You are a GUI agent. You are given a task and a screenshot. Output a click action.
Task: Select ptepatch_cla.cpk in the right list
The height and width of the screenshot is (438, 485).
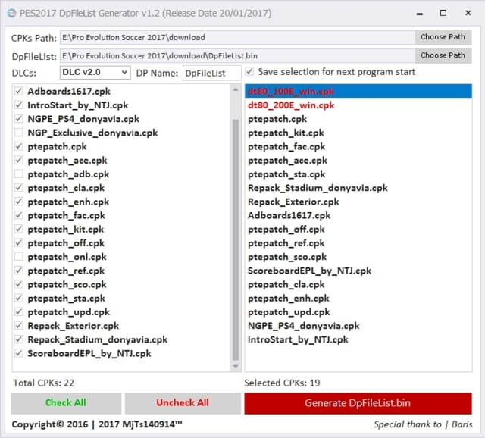(358, 284)
